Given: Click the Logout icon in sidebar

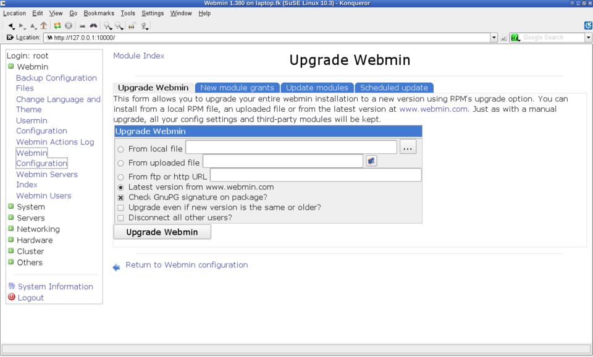Looking at the screenshot, I should point(11,297).
